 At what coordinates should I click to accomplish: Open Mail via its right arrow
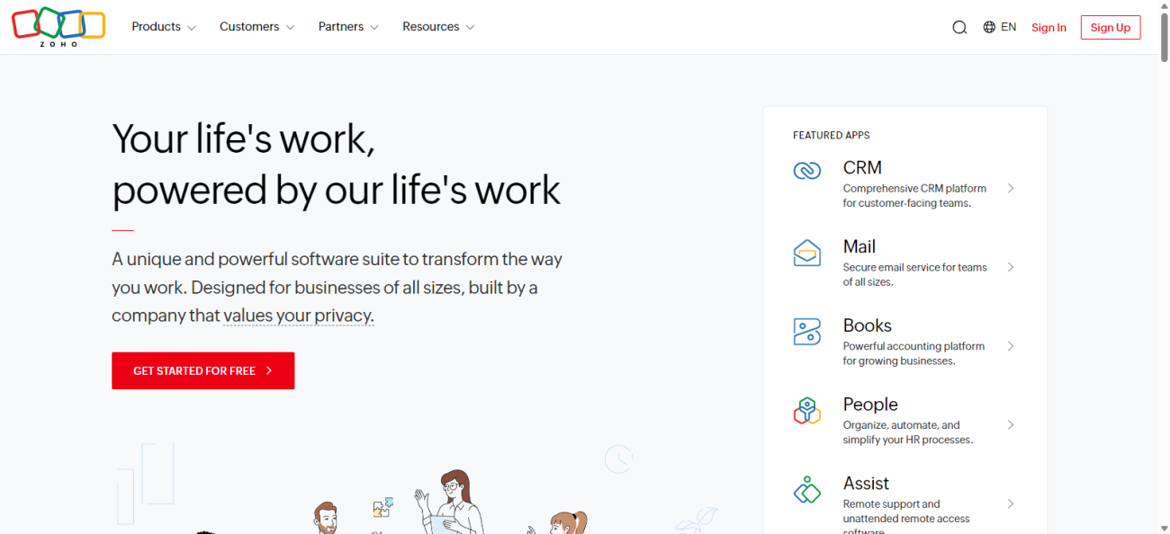(1011, 267)
